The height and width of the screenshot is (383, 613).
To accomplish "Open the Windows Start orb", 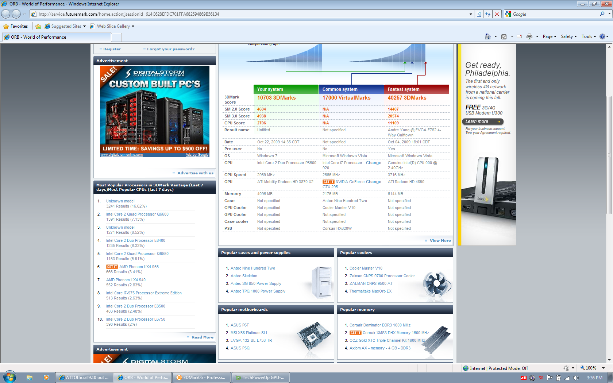I will pyautogui.click(x=10, y=377).
